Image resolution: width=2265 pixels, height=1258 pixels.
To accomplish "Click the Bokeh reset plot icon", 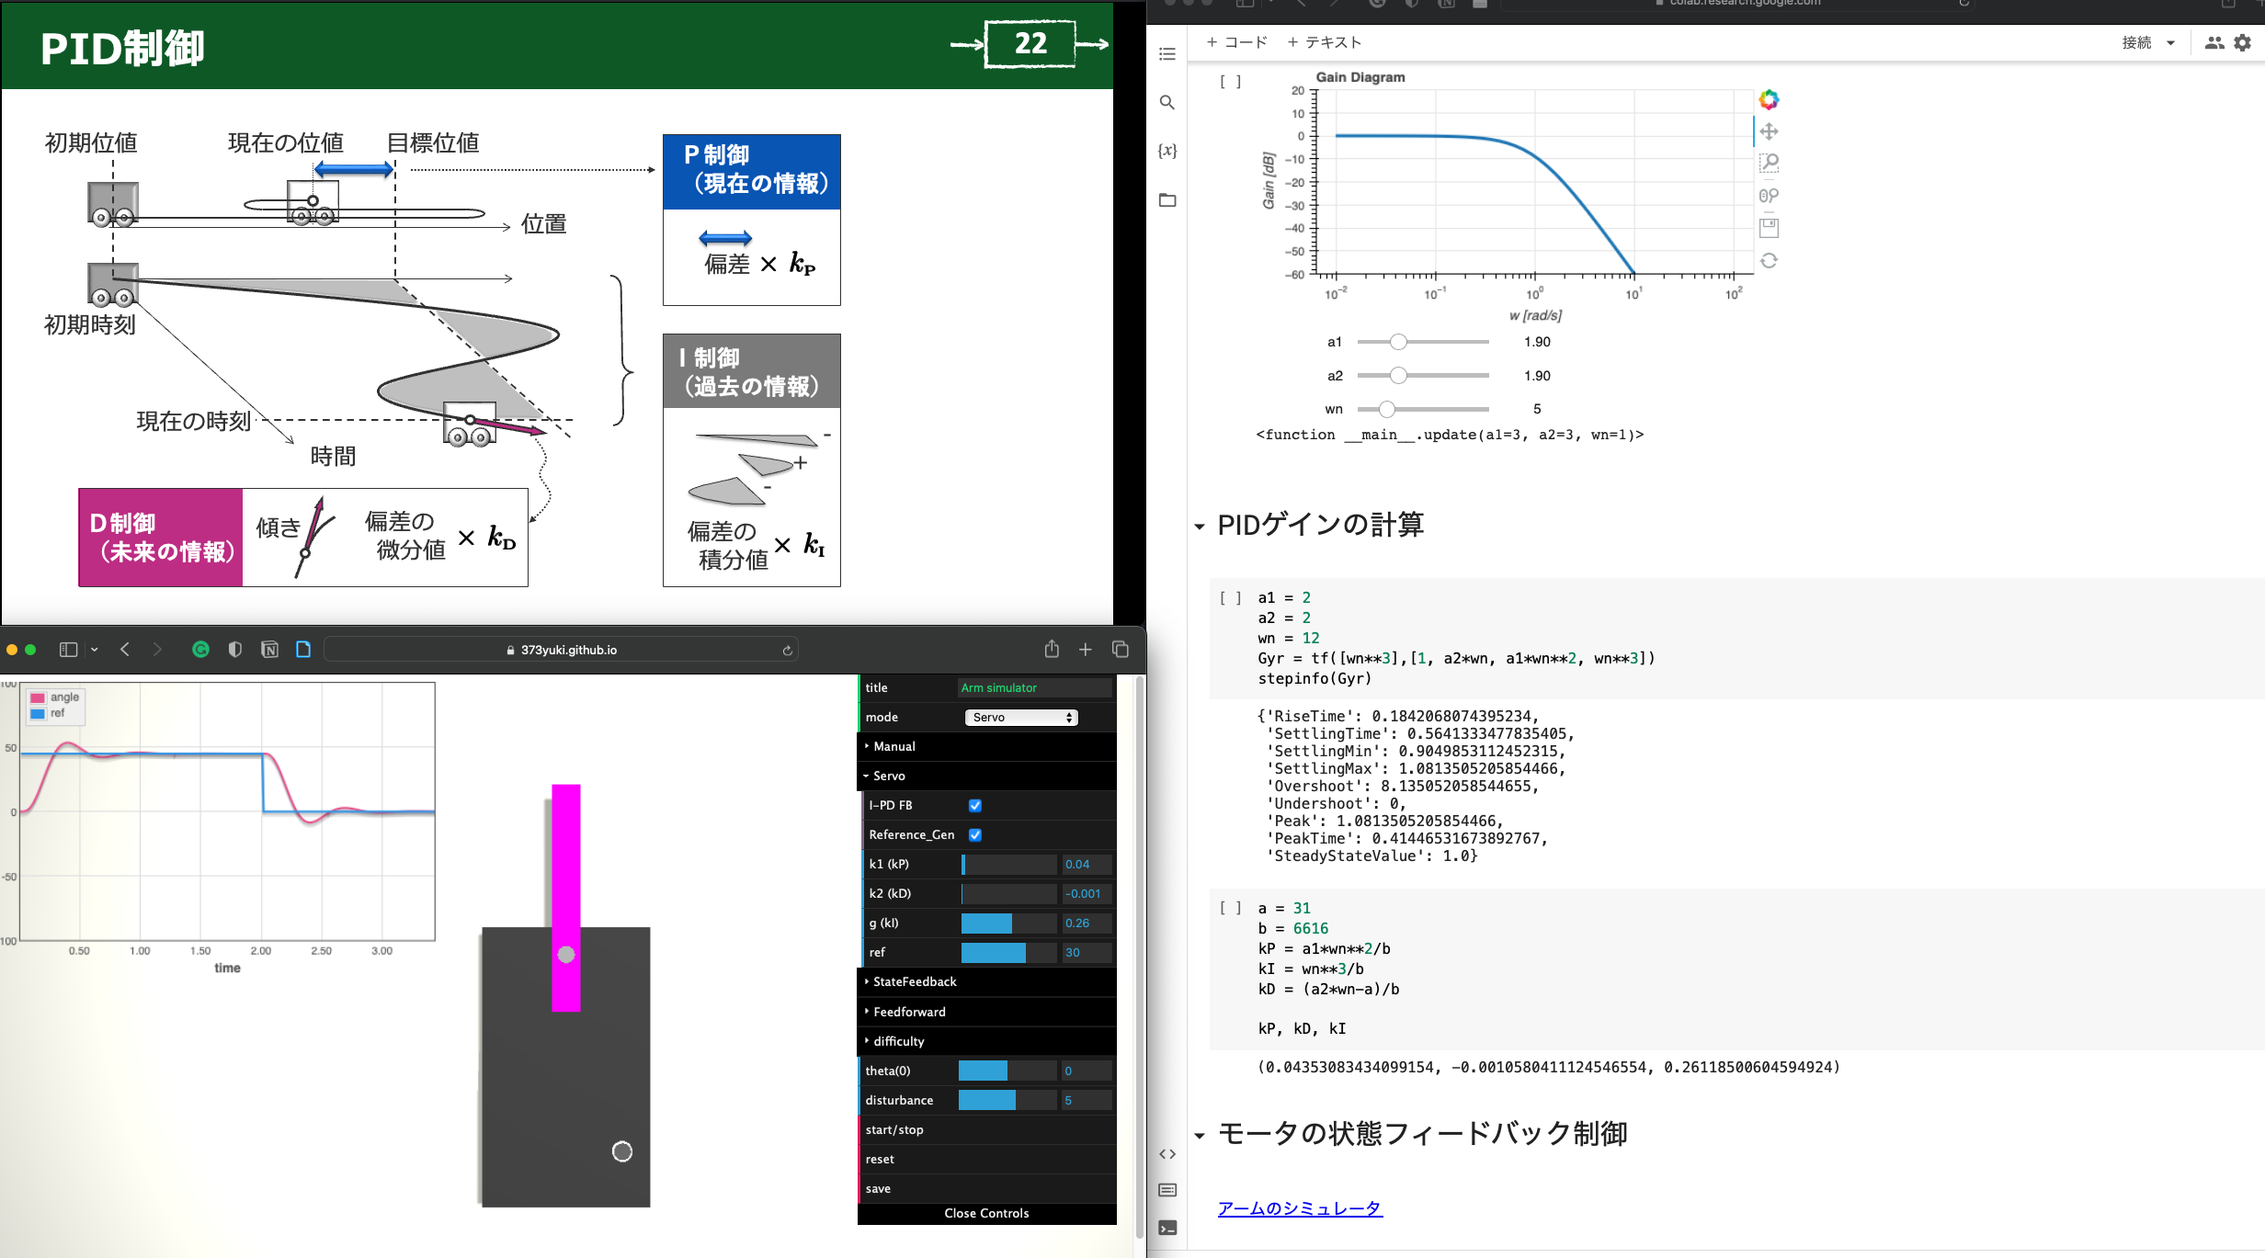I will click(x=1769, y=261).
